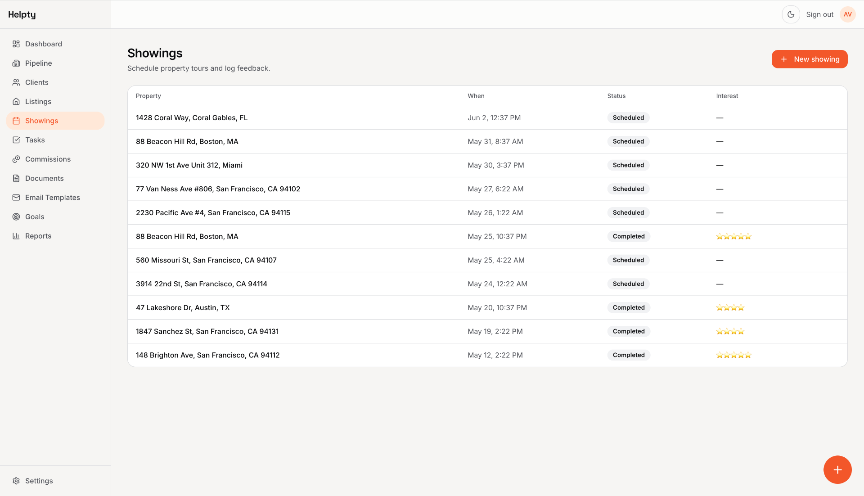Open the Clients section
The height and width of the screenshot is (496, 864).
coord(55,82)
